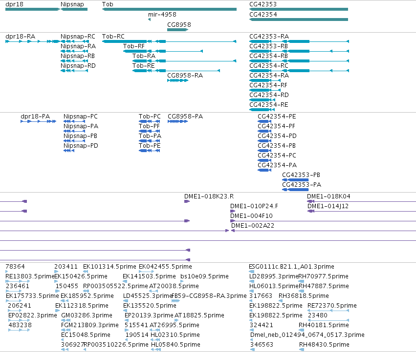Choose protein CG42353-PB
Screen dimensions: 416x352
(295, 180)
